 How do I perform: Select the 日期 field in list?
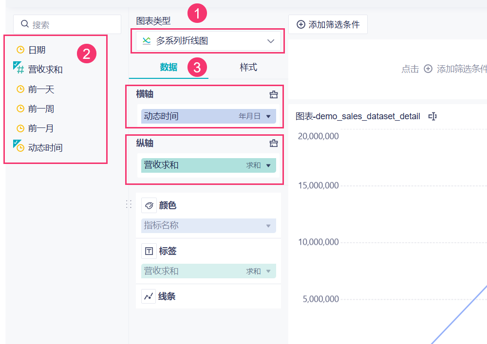point(37,50)
